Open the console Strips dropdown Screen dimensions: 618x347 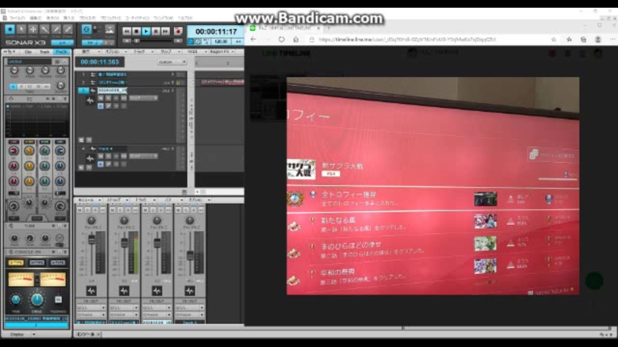tap(115, 200)
